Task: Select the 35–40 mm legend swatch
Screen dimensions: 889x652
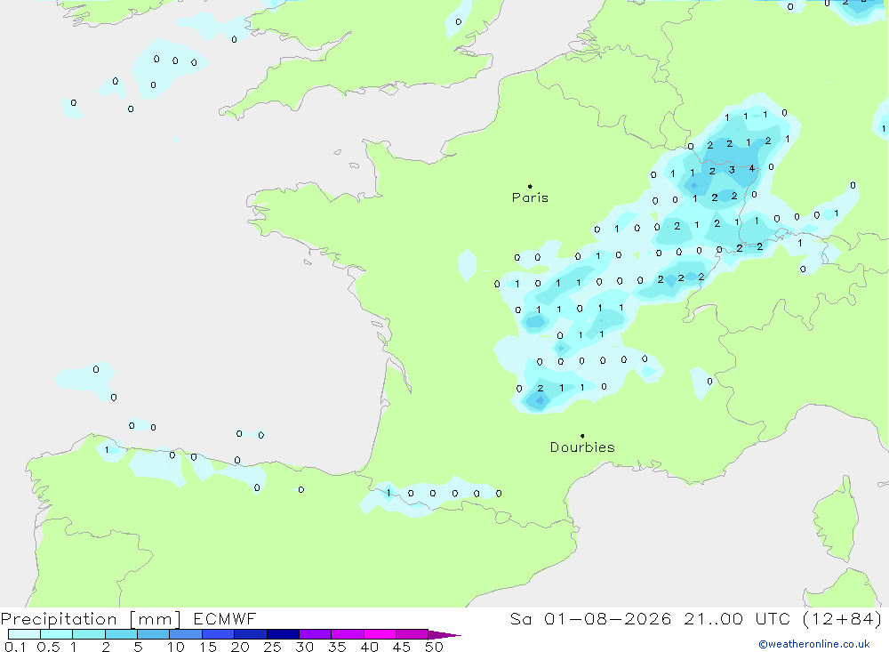Action: [347, 634]
